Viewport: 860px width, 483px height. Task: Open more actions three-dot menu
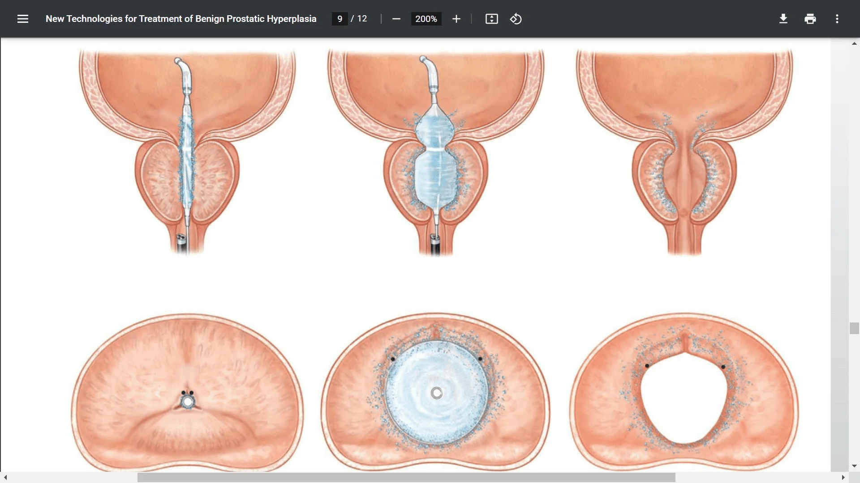tap(837, 19)
